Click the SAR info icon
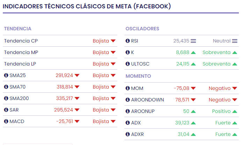Image resolution: width=242 pixels, height=145 pixels. click(x=6, y=110)
